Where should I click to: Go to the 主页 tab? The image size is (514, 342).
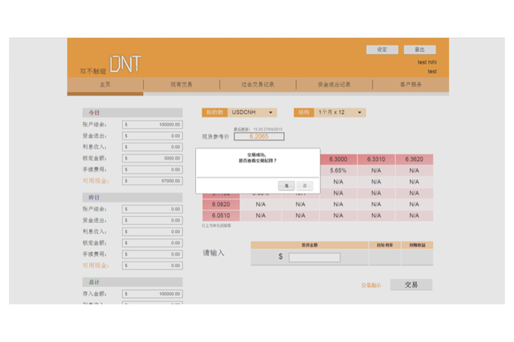[105, 85]
